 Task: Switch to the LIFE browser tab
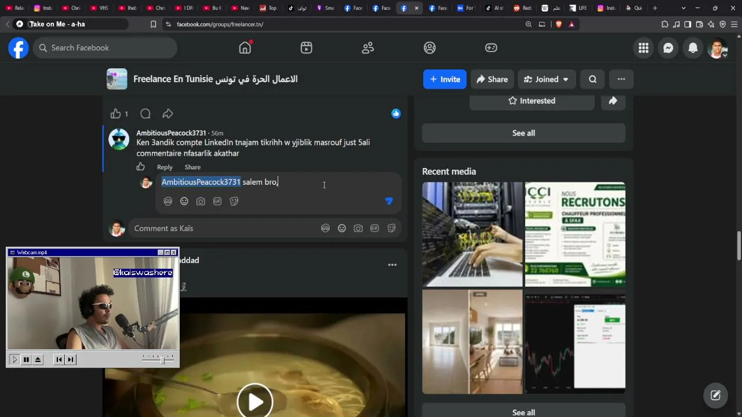578,8
